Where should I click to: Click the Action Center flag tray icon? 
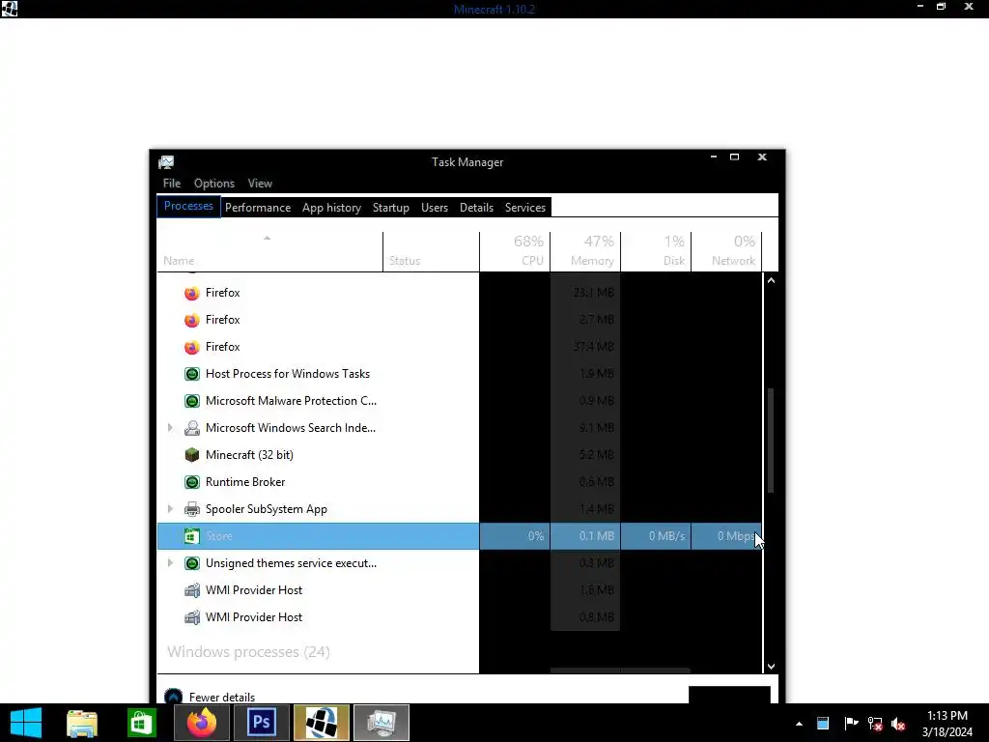point(851,724)
